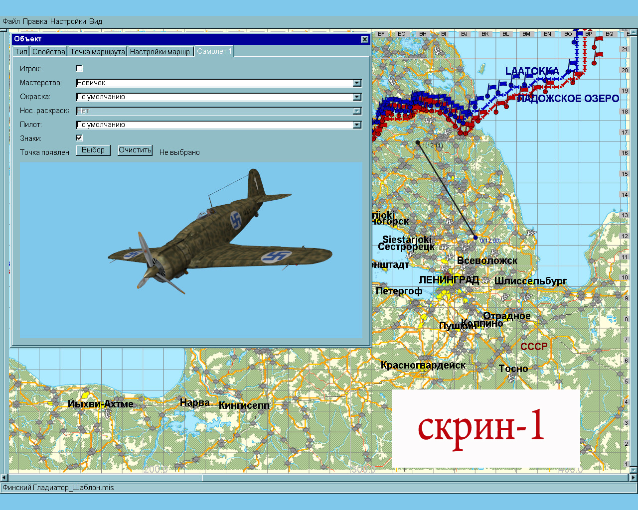The image size is (638, 510).
Task: Open the Точка маршрута tab
Action: tap(97, 52)
